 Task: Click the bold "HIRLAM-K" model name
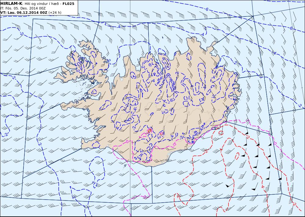coord(11,4)
